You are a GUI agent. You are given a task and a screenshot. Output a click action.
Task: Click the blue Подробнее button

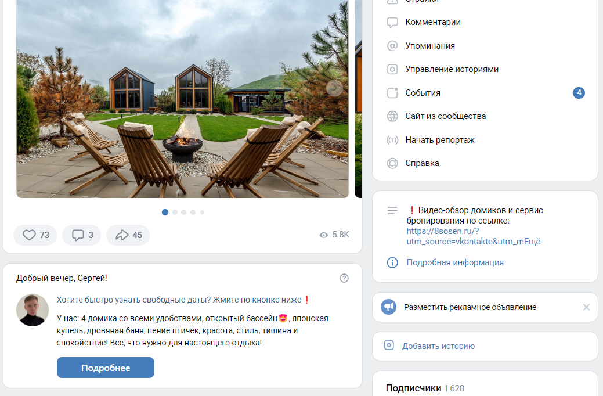pos(106,368)
